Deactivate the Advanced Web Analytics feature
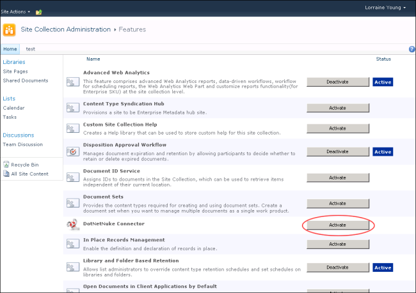 338,82
